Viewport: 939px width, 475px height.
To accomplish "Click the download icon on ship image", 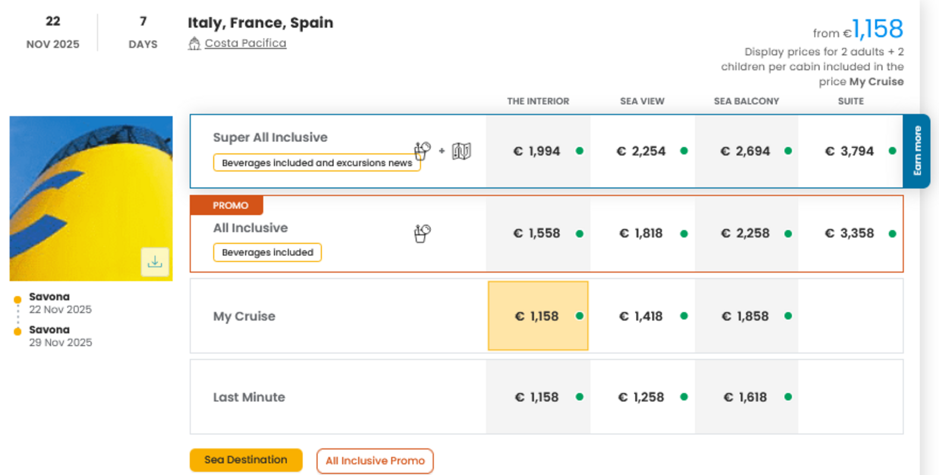I will coord(155,262).
